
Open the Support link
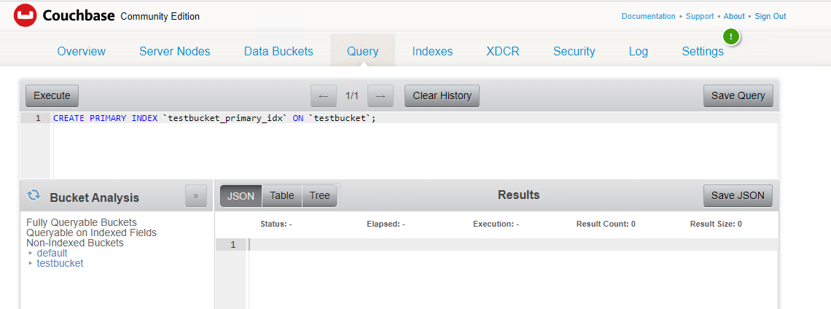tap(700, 17)
